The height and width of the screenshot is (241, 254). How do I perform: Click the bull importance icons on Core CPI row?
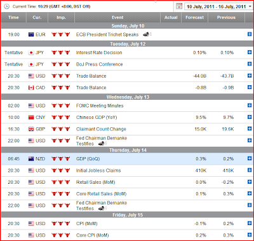(x=61, y=235)
